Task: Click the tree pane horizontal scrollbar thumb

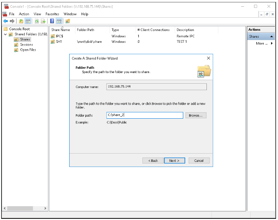Action: (x=20, y=208)
